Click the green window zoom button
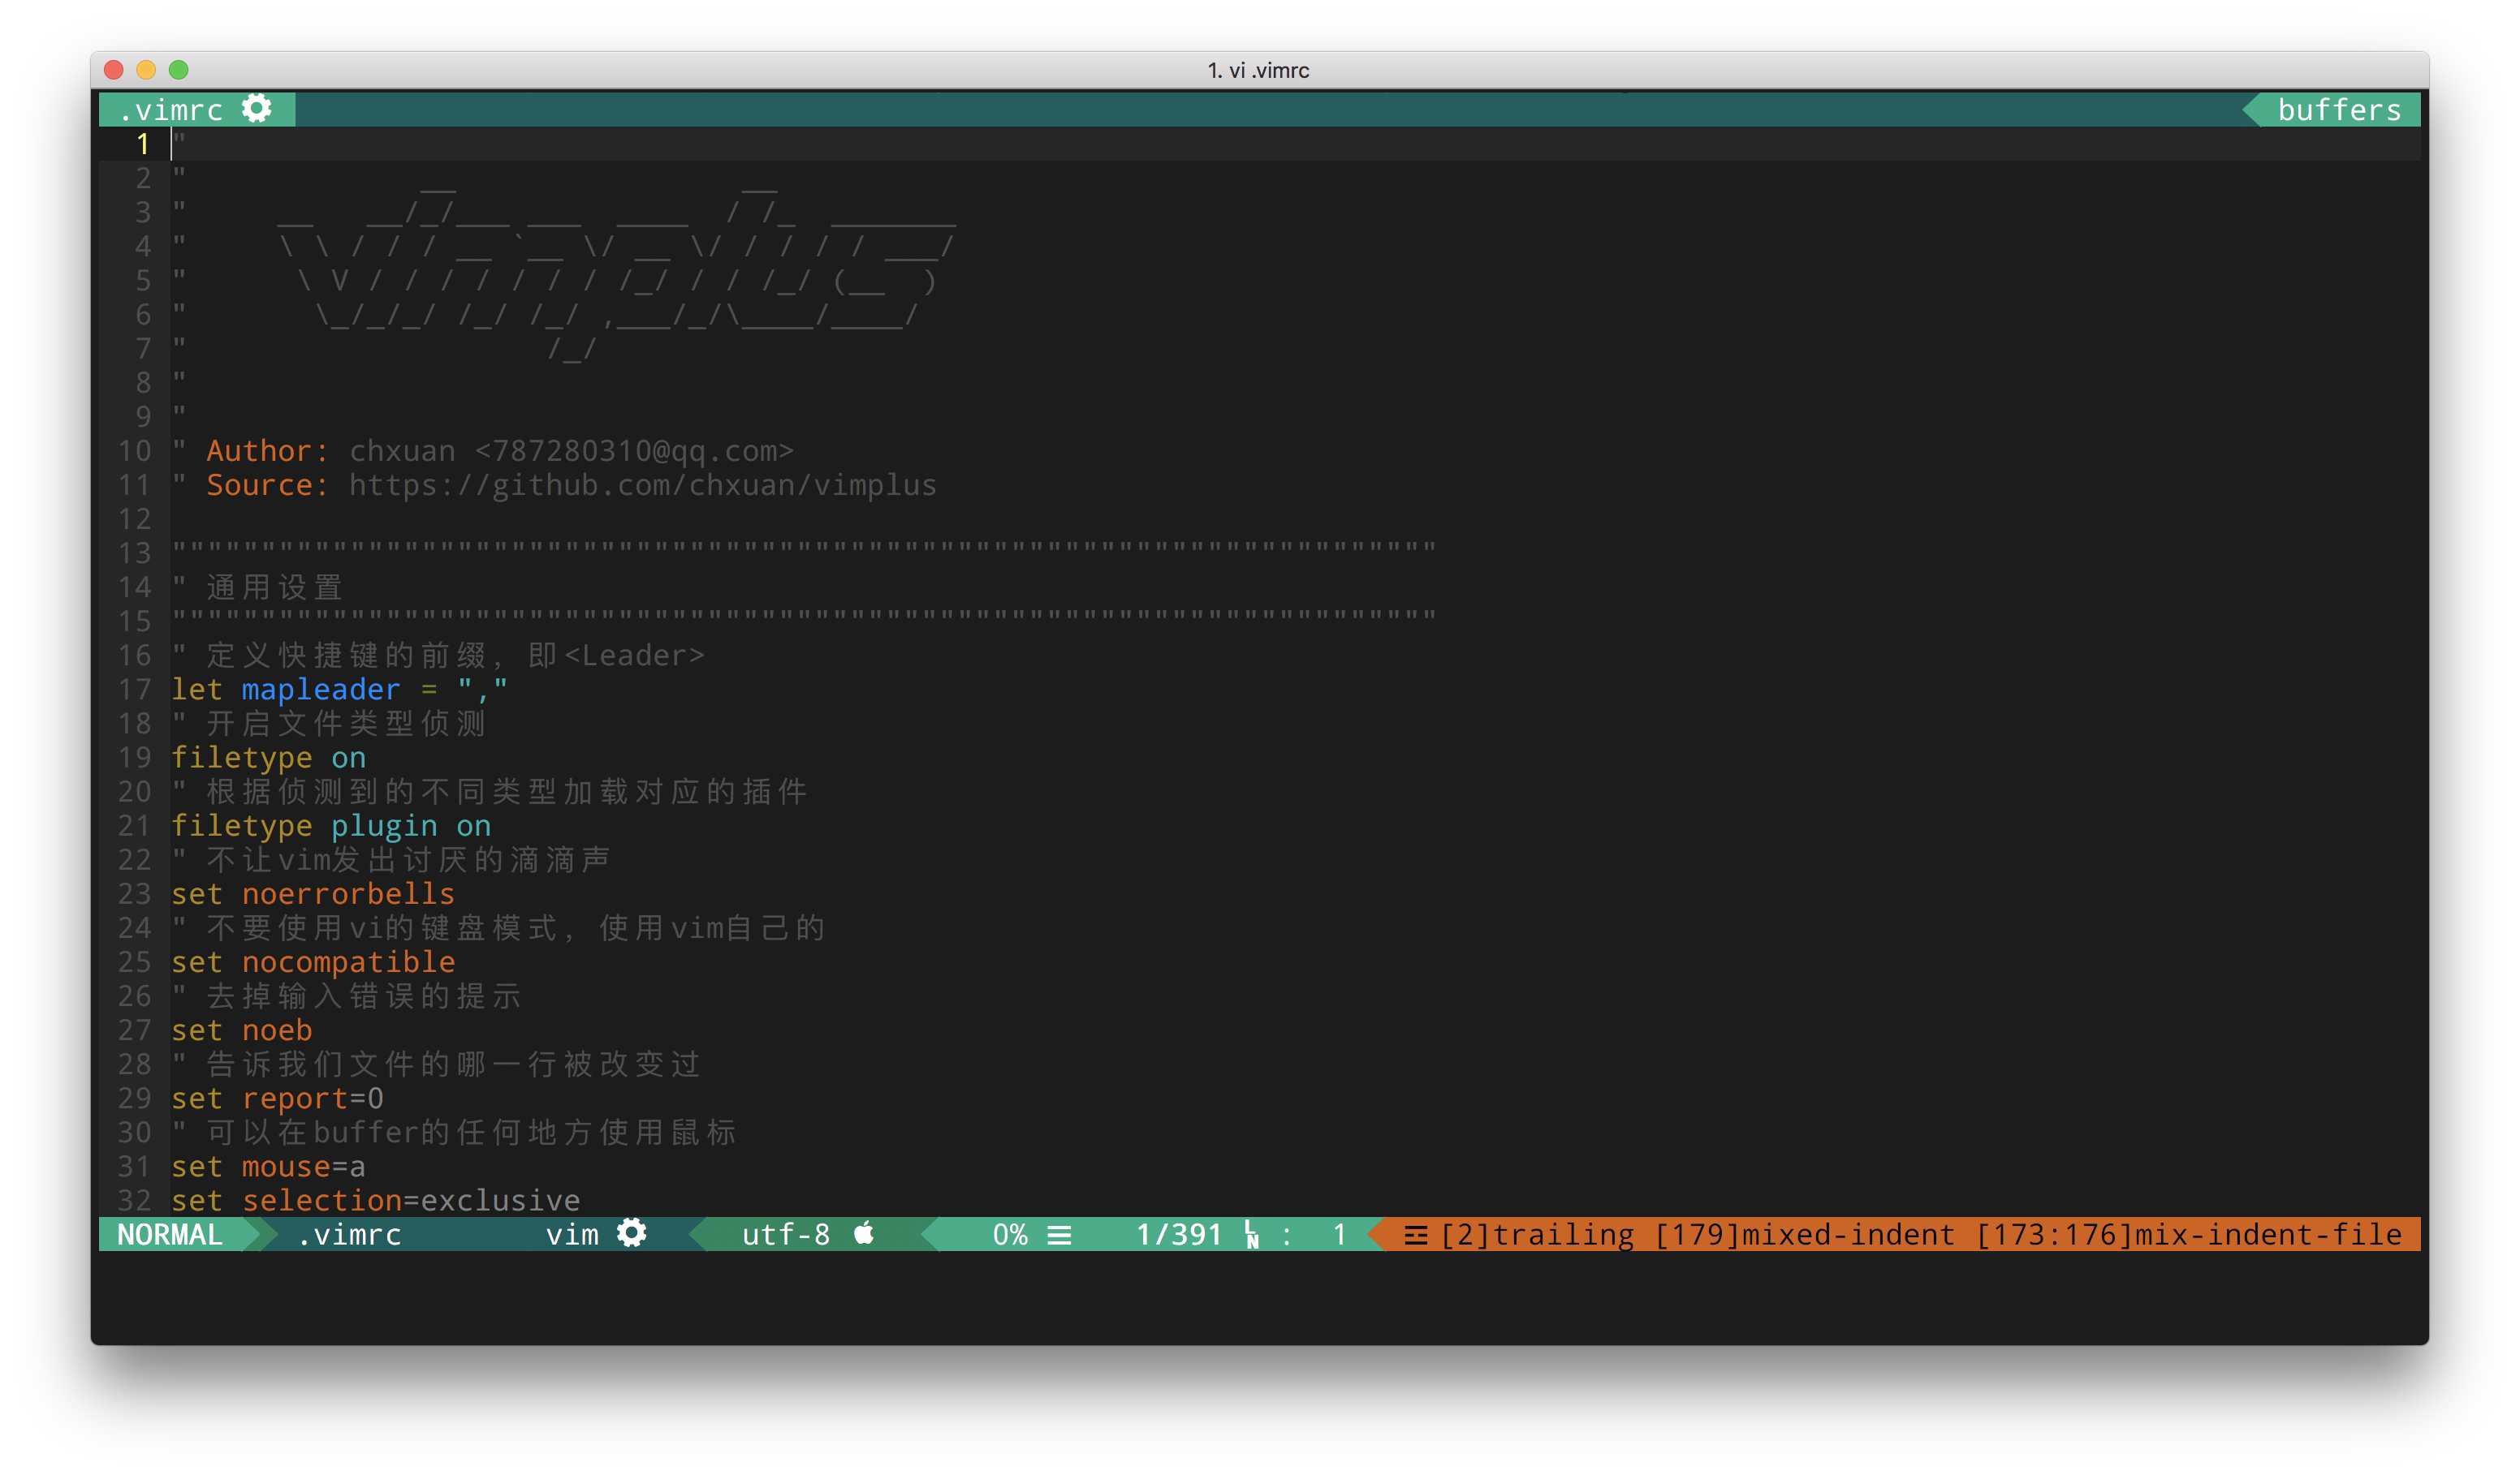This screenshot has width=2520, height=1475. [179, 70]
